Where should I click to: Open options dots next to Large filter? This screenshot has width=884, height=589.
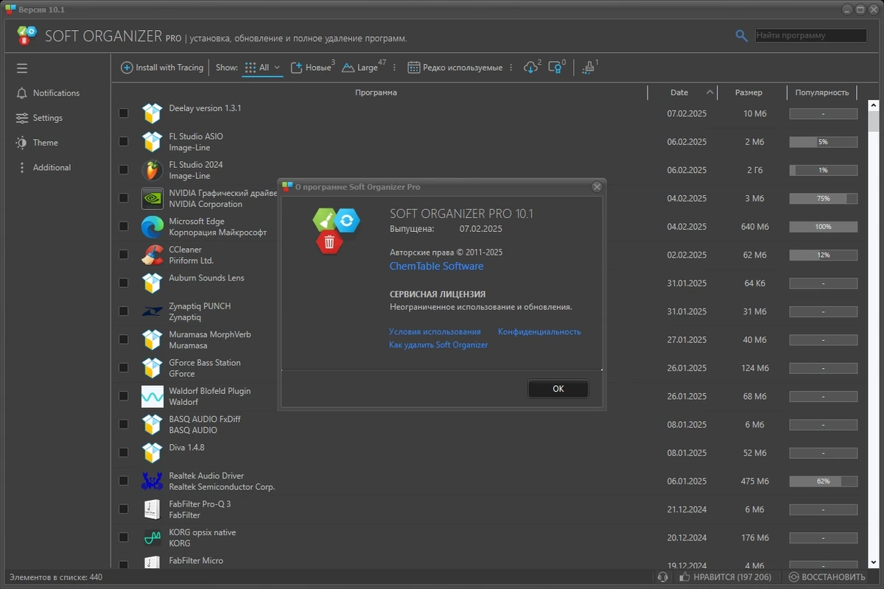[394, 68]
